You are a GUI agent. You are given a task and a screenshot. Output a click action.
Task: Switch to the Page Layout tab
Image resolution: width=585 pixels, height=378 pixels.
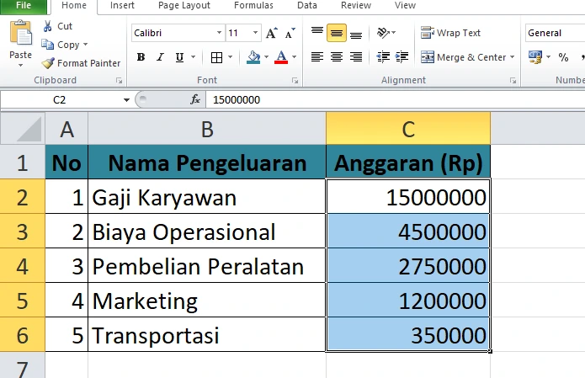[x=184, y=6]
